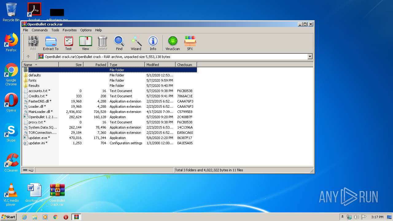Open the VLC media player shortcut
The width and height of the screenshot is (393, 221).
(11, 195)
